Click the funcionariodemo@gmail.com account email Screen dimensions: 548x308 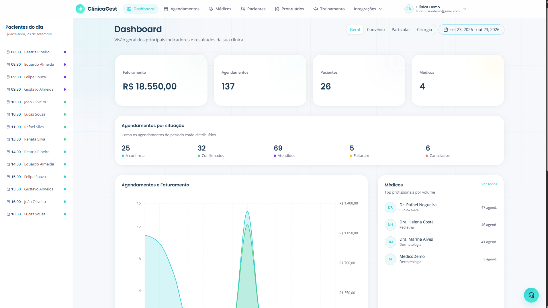438,11
